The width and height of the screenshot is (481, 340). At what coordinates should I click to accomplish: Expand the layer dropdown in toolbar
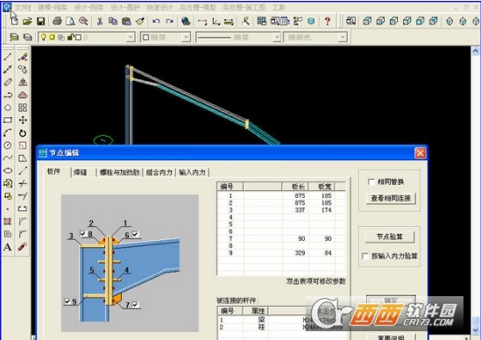pyautogui.click(x=131, y=38)
